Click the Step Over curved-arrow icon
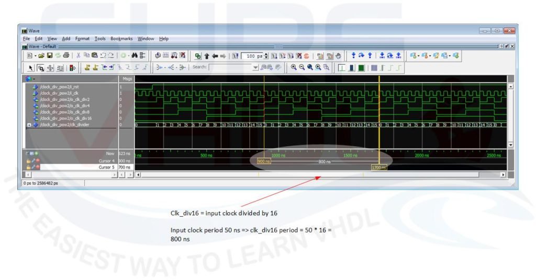Viewport: 536px width, 280px height. pos(361,55)
